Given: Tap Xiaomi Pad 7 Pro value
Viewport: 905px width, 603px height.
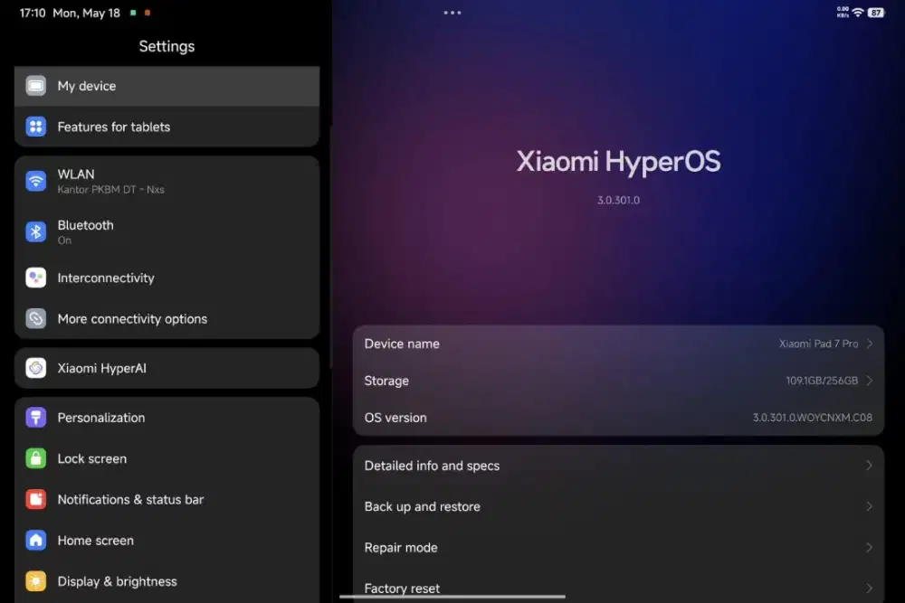Looking at the screenshot, I should [x=818, y=344].
